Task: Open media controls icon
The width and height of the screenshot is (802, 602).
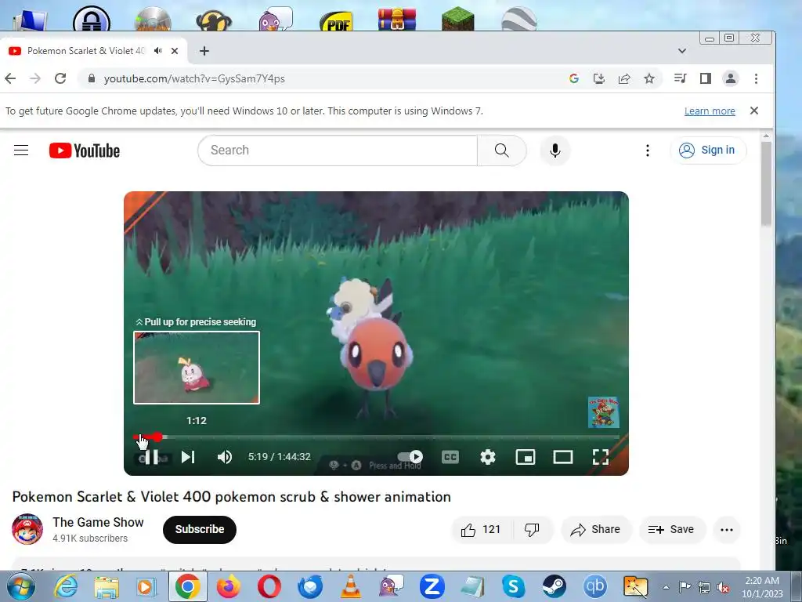Action: [x=681, y=78]
